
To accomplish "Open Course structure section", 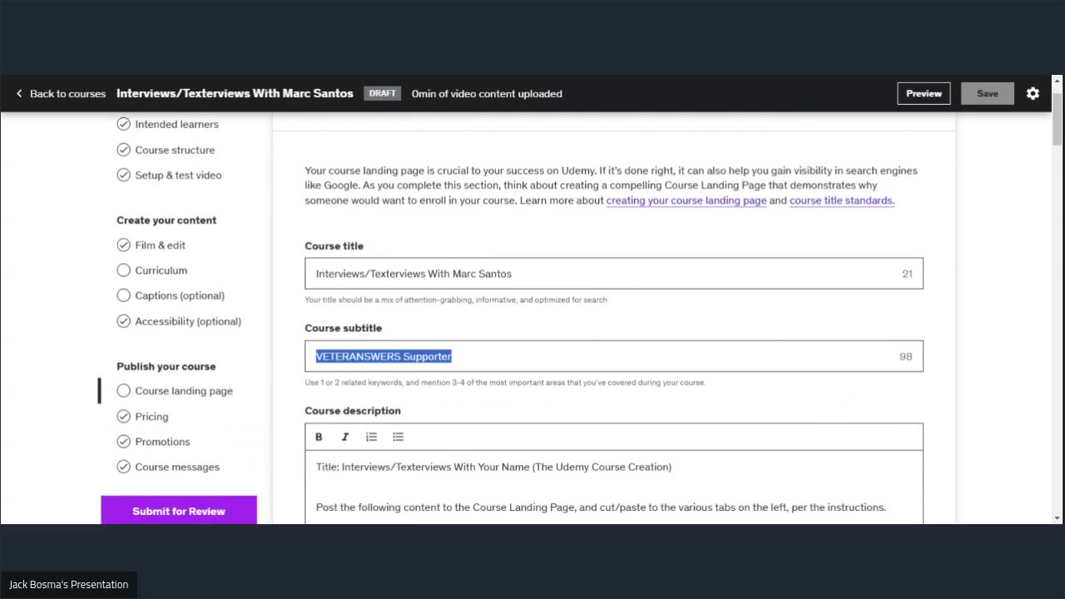I will [x=175, y=150].
